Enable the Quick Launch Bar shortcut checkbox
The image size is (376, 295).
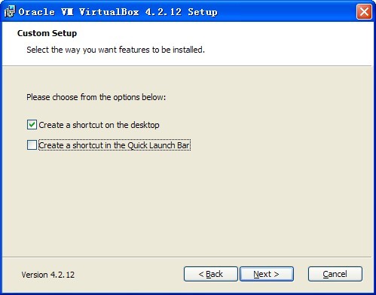pyautogui.click(x=32, y=145)
